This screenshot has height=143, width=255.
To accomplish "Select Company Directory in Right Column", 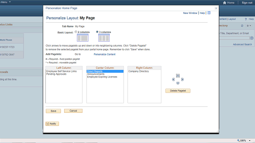I will coord(139,71).
